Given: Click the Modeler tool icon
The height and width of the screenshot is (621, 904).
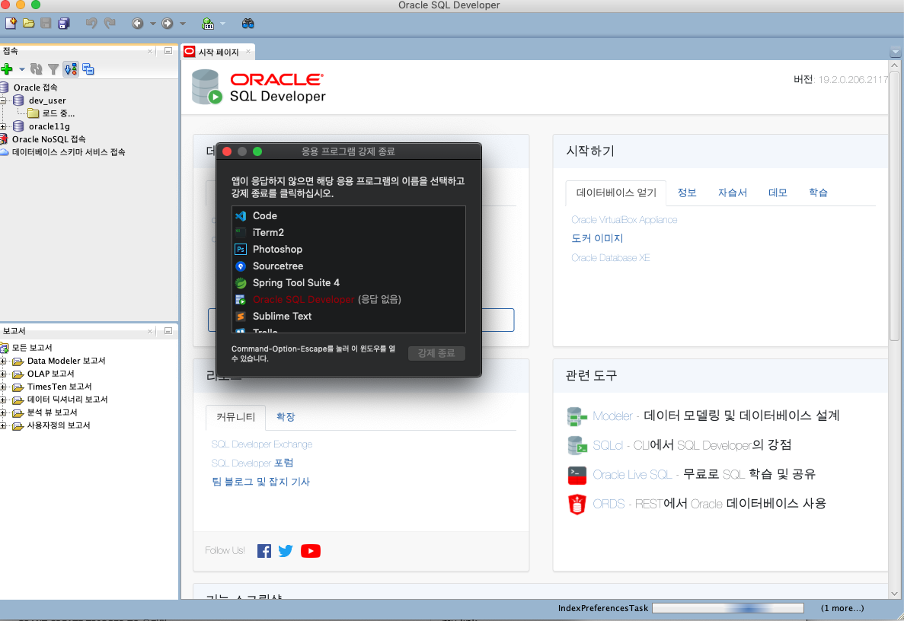Looking at the screenshot, I should (577, 416).
